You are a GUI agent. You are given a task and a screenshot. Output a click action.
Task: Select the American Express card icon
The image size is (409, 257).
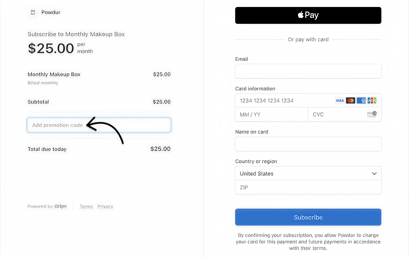pyautogui.click(x=361, y=100)
